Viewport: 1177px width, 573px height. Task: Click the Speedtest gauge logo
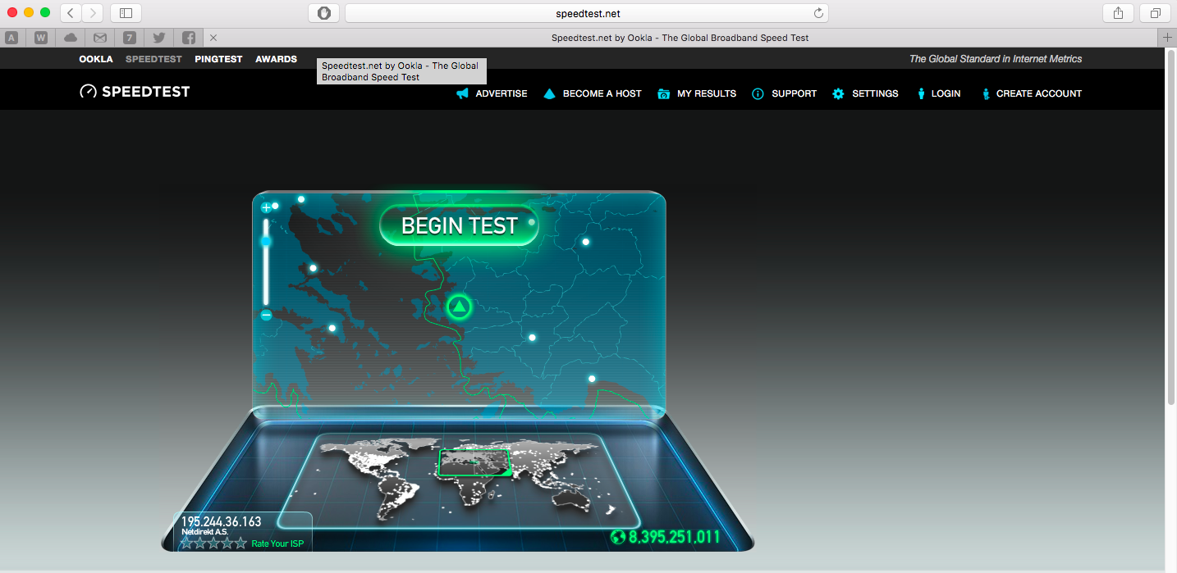coord(88,92)
